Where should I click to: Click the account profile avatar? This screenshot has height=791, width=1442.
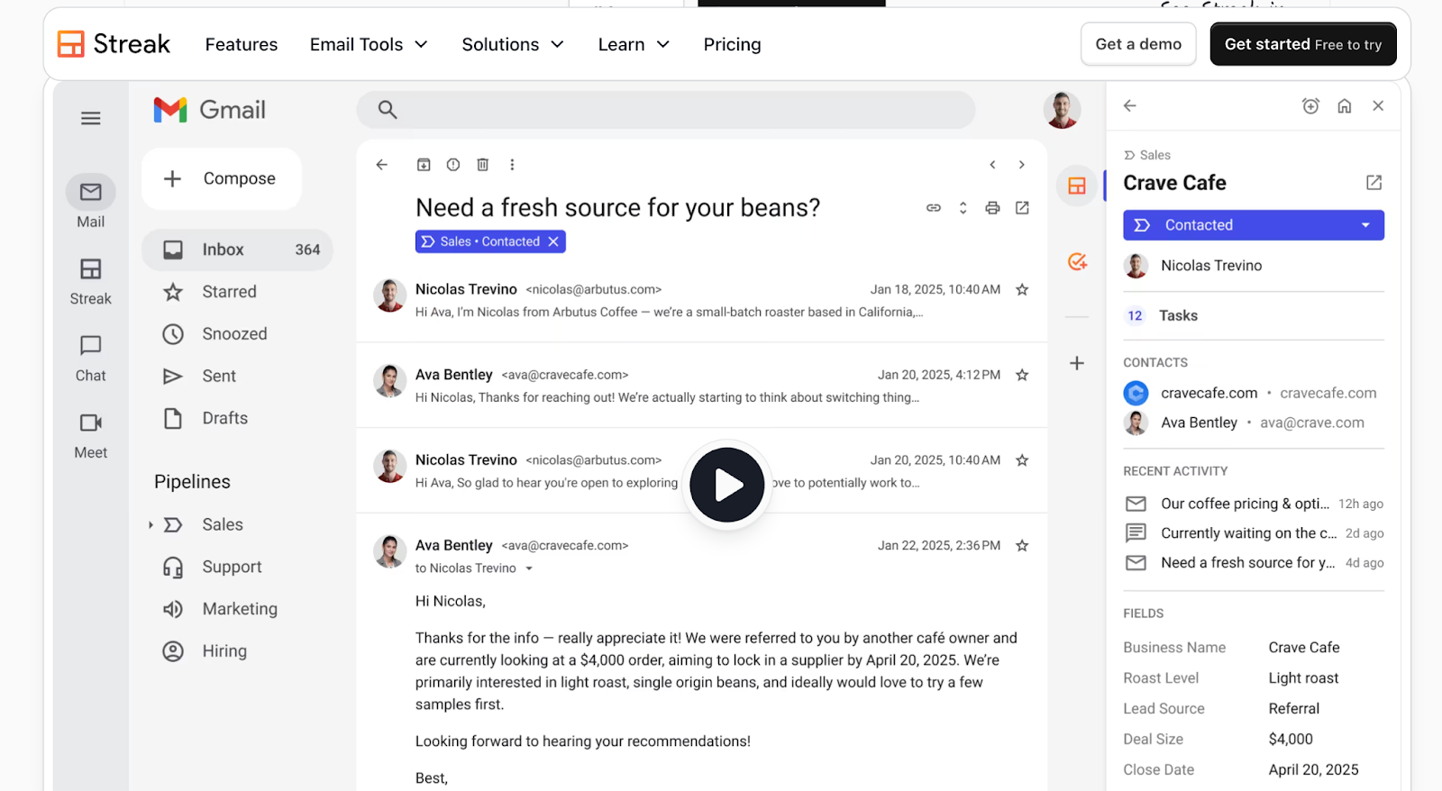[1063, 110]
